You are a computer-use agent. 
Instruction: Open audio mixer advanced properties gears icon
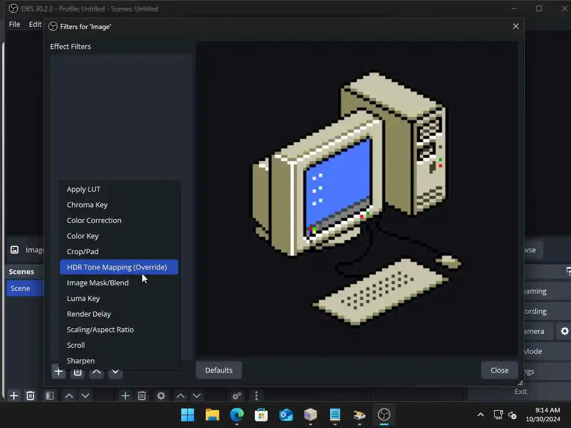click(236, 396)
